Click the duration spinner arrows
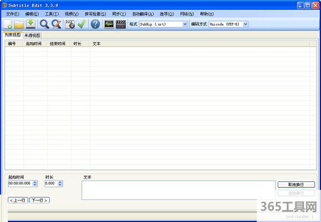This screenshot has height=222, width=321. click(x=59, y=183)
